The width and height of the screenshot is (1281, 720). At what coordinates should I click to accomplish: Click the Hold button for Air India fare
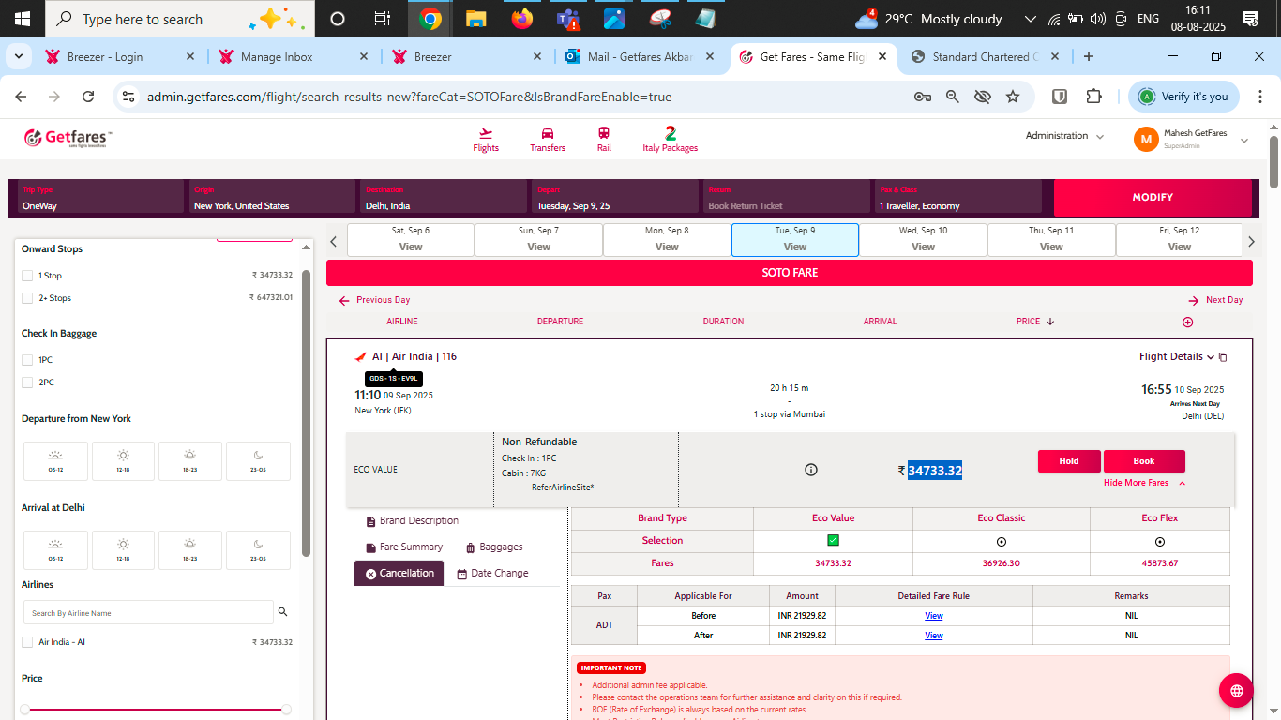coord(1068,461)
